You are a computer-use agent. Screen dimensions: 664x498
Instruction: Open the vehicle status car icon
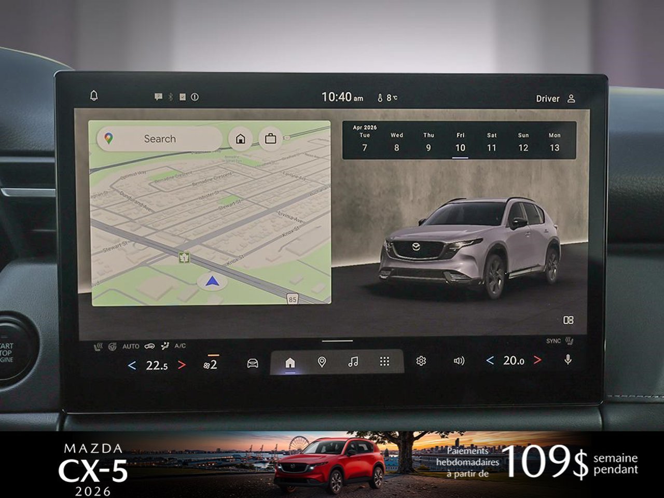[x=253, y=363]
